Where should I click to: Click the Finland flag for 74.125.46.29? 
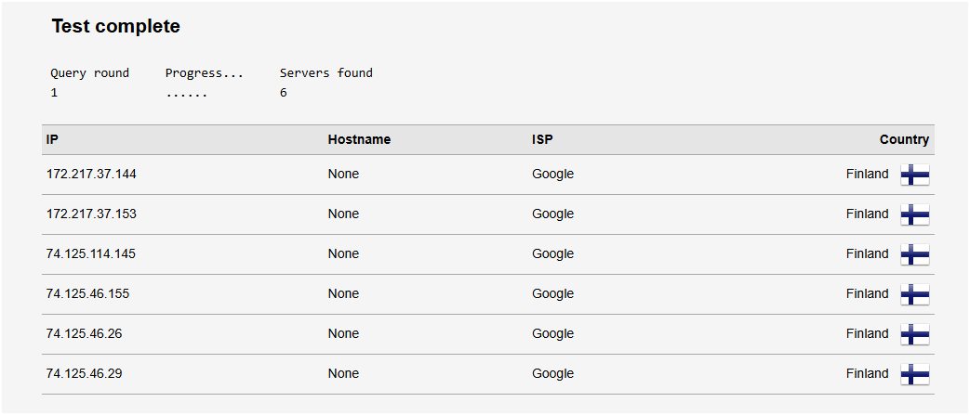915,374
